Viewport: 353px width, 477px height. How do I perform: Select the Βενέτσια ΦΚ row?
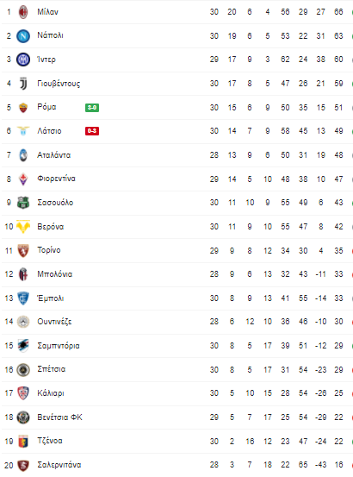tap(176, 417)
